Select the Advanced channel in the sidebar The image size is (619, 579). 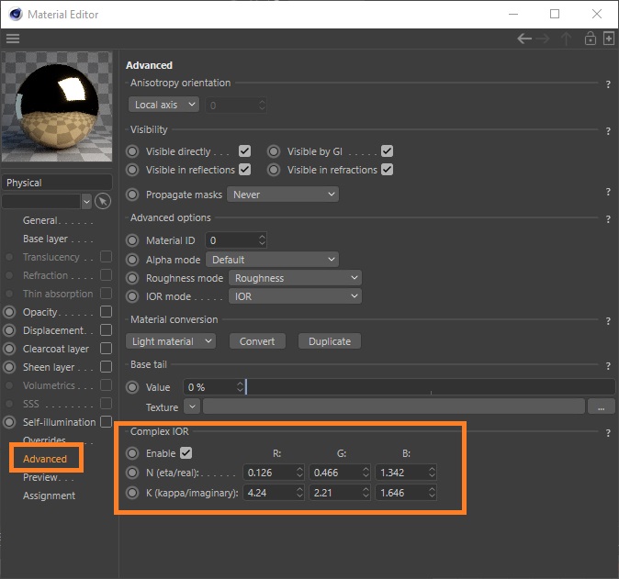(45, 459)
